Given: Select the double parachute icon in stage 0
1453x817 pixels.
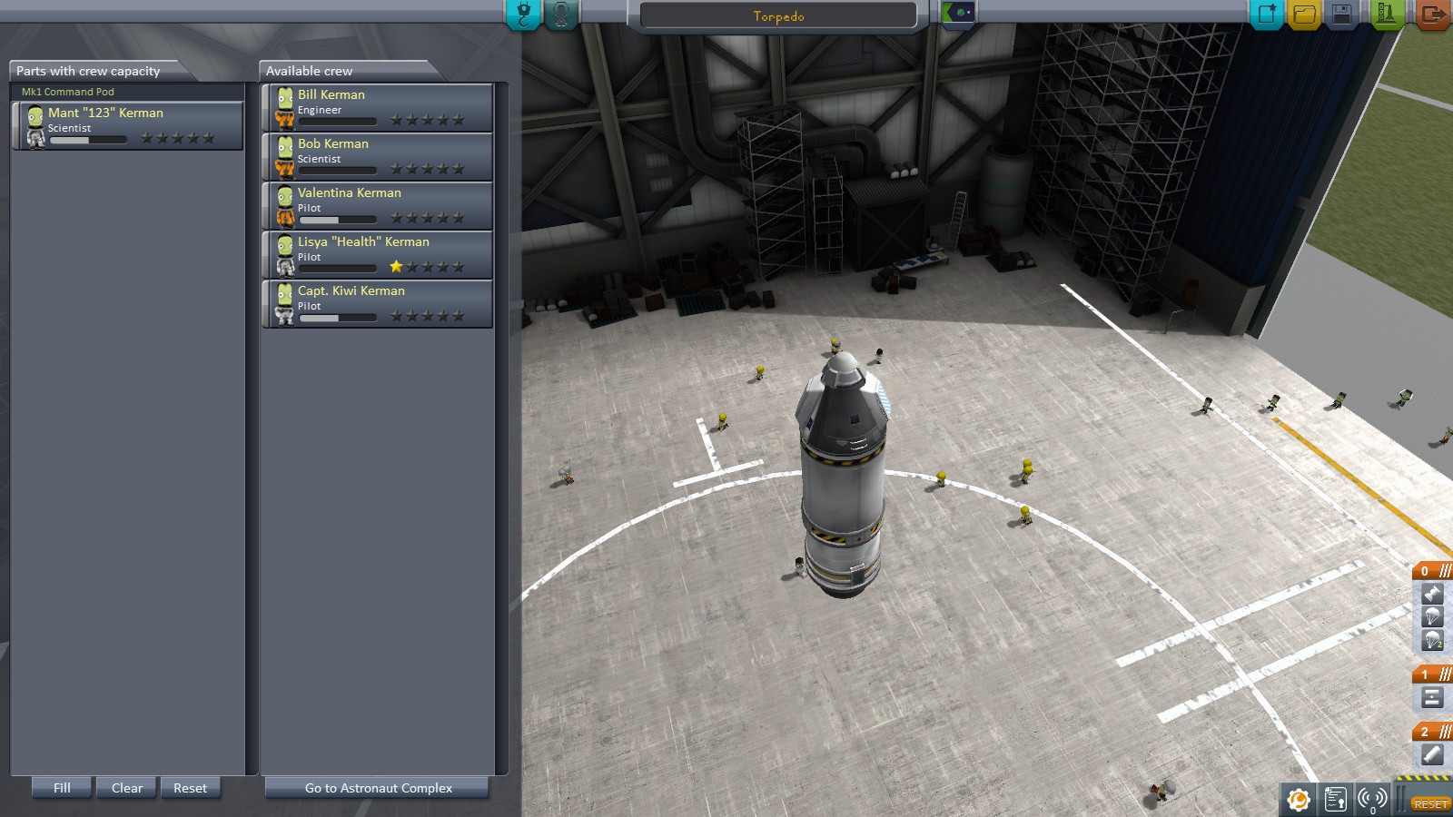Looking at the screenshot, I should 1432,640.
